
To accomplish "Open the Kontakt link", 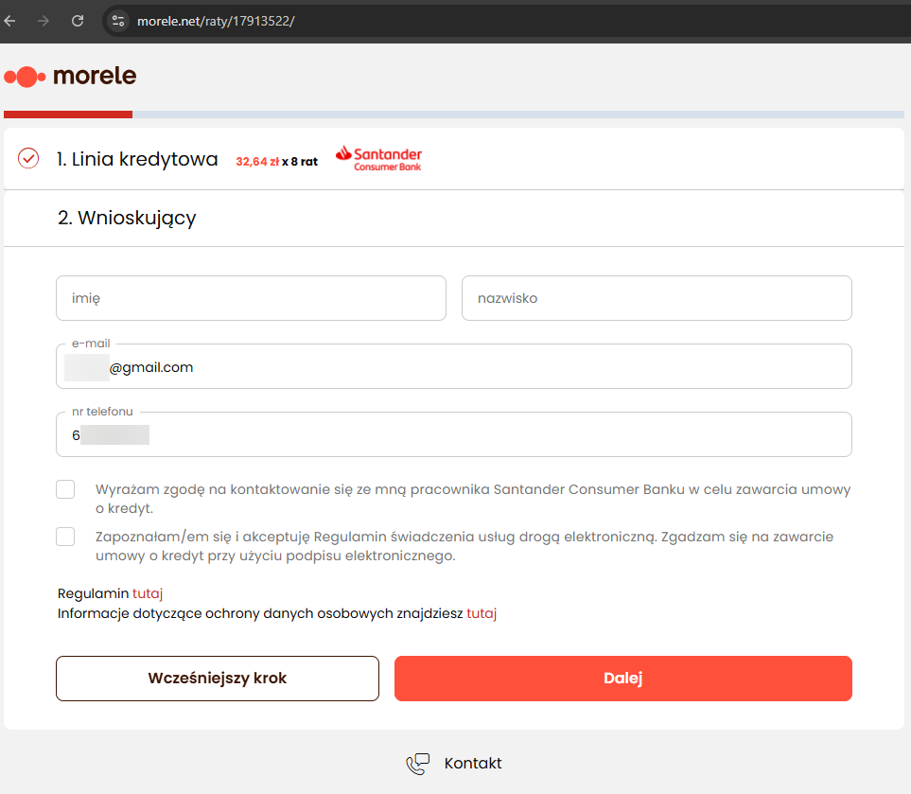I will click(x=473, y=763).
